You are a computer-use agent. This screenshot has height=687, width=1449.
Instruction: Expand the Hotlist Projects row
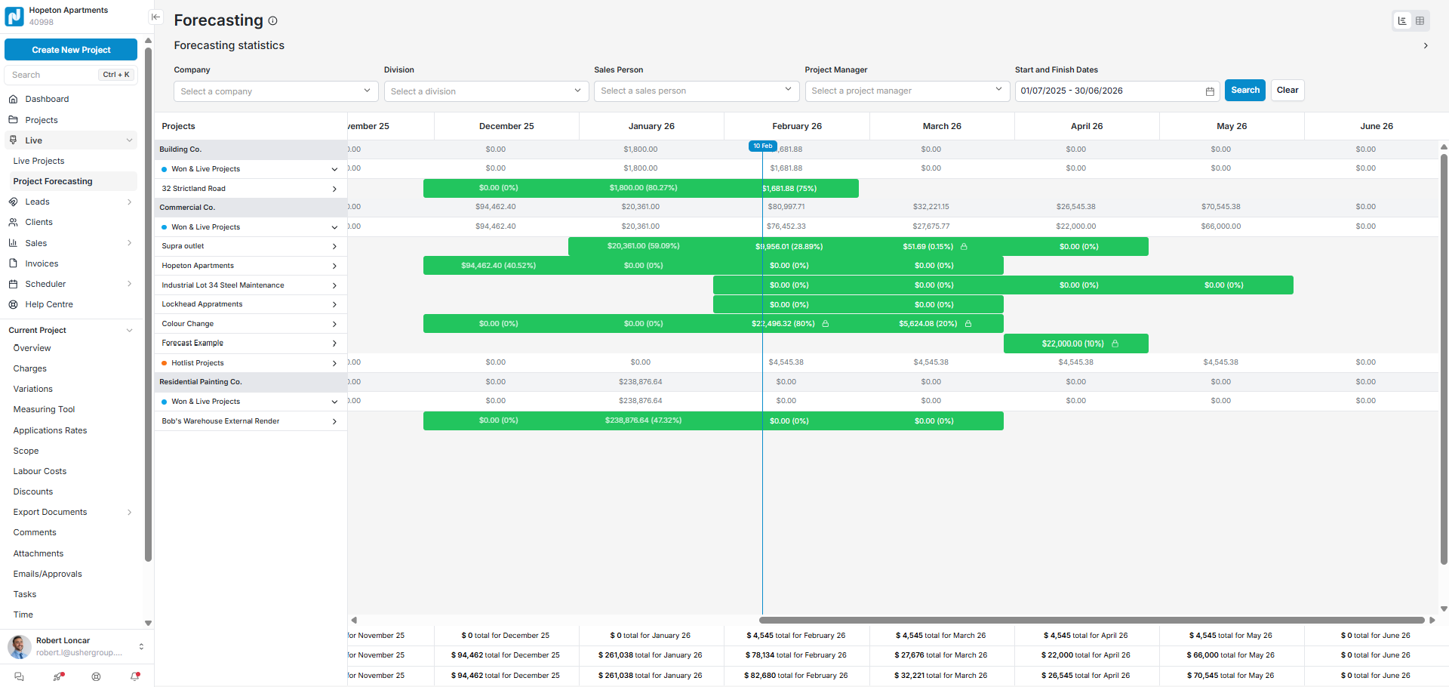coord(334,363)
